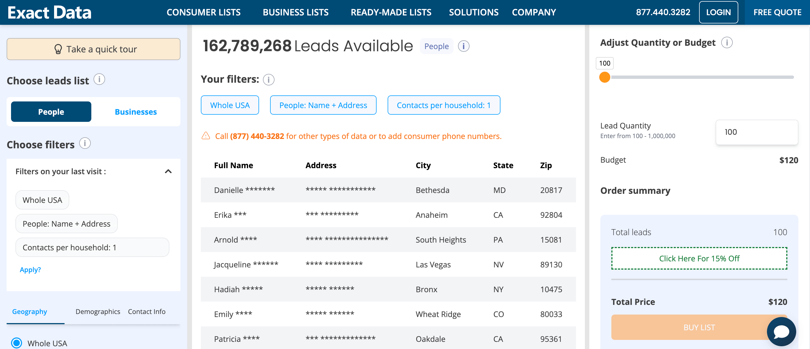Click the Login button
The image size is (810, 349).
[x=718, y=12]
